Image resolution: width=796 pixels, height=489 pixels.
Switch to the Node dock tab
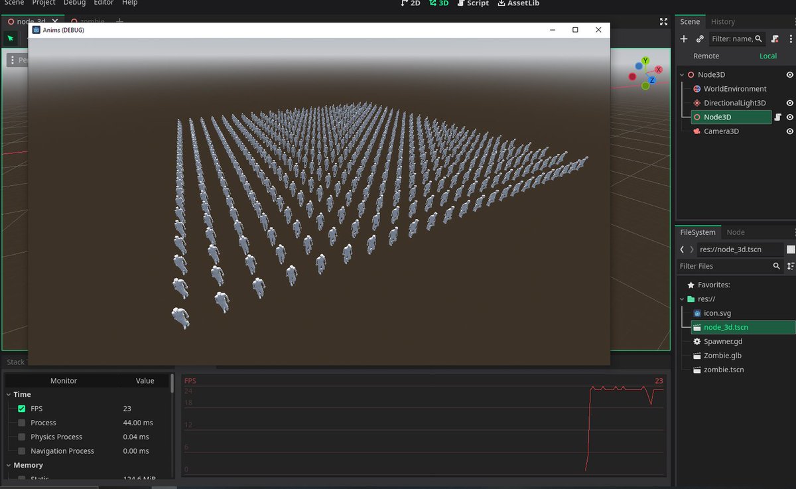[x=736, y=232]
